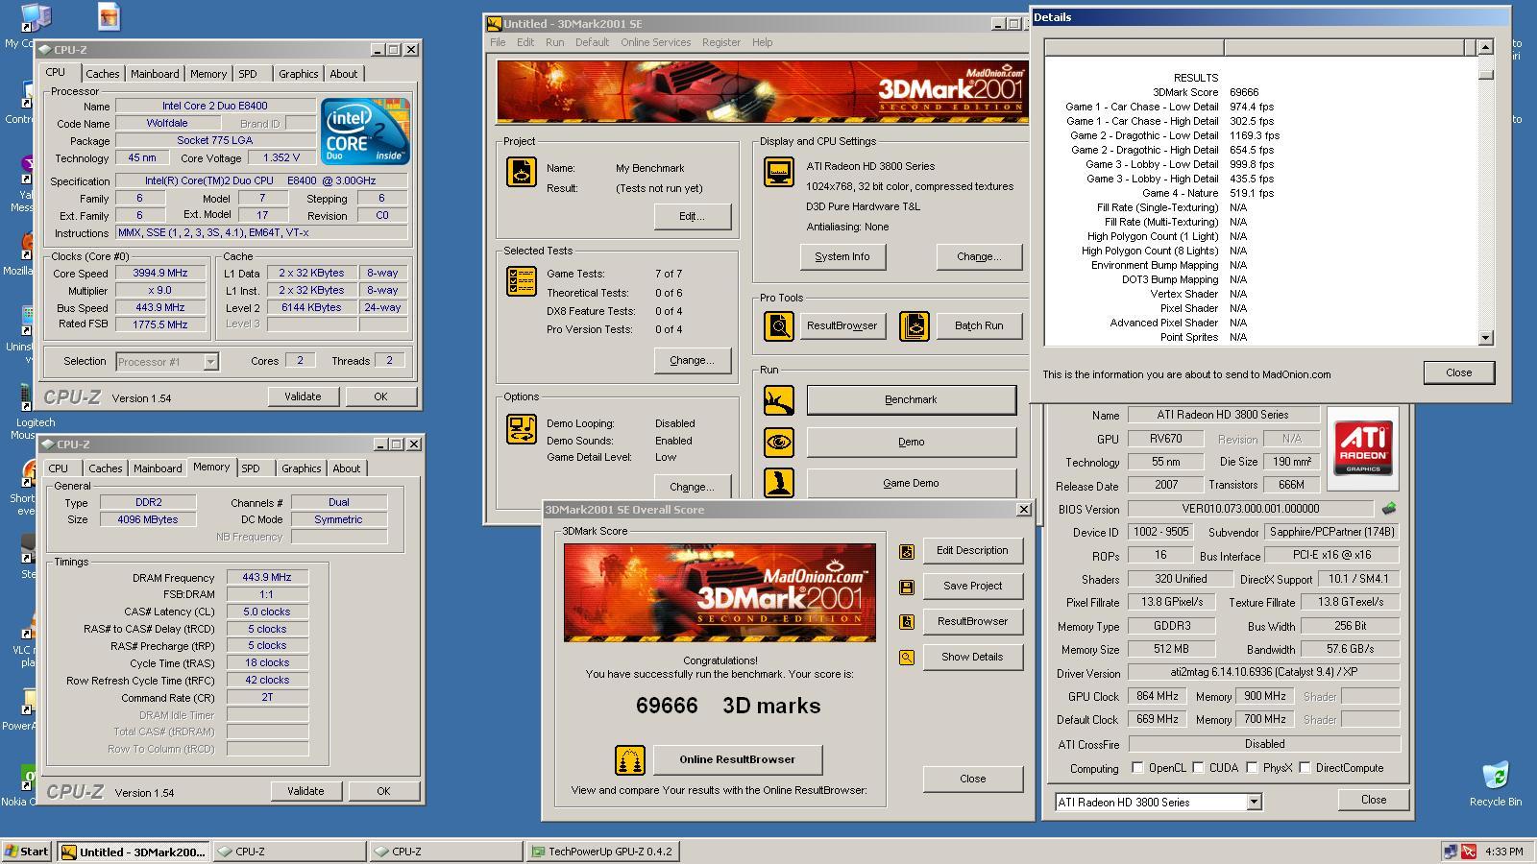
Task: Open the File menu in 3DMark2001
Action: pyautogui.click(x=498, y=42)
